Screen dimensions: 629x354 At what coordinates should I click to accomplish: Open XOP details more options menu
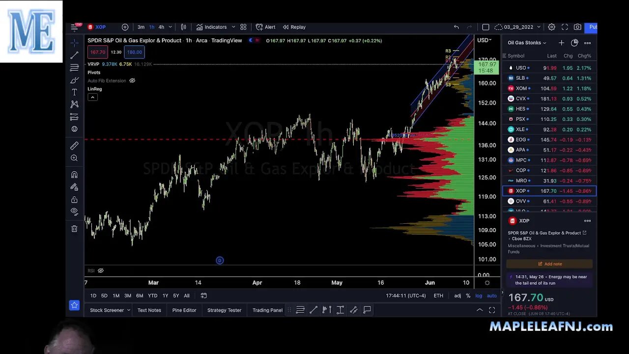click(x=587, y=221)
